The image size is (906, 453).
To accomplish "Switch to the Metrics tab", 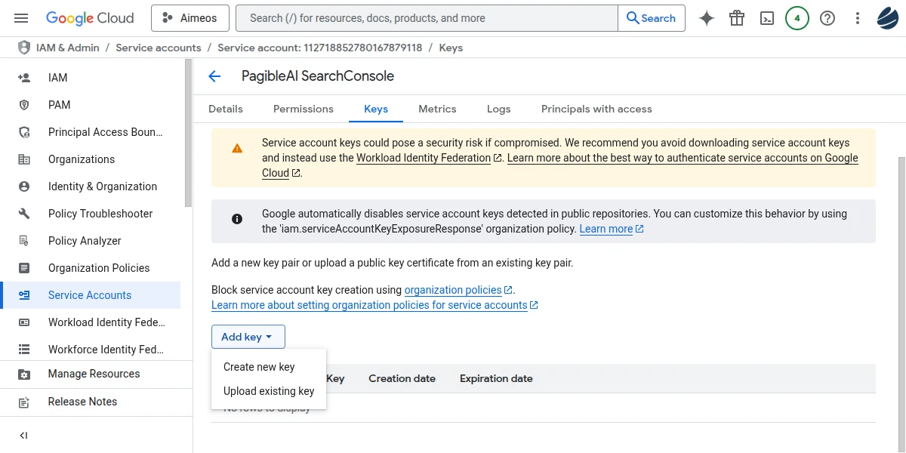I will [x=437, y=109].
